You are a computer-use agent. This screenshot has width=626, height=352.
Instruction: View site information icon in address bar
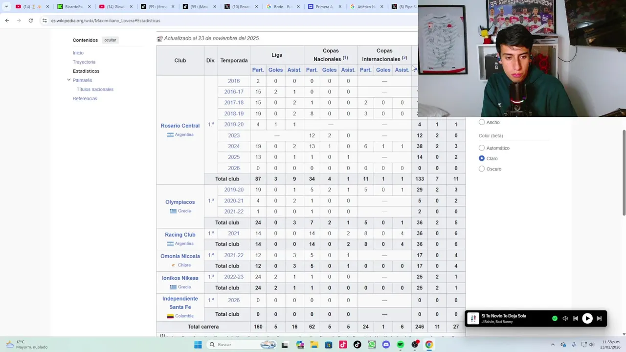coord(45,21)
